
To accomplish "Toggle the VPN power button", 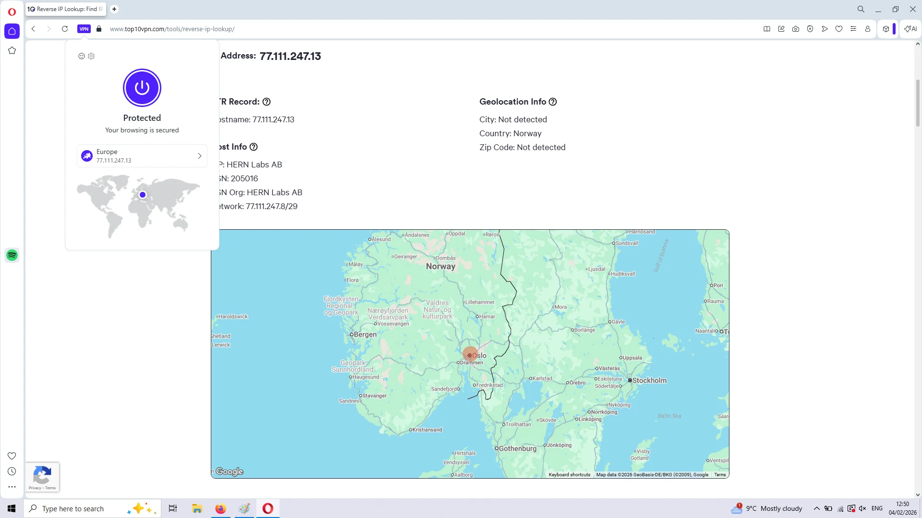I will (x=142, y=88).
